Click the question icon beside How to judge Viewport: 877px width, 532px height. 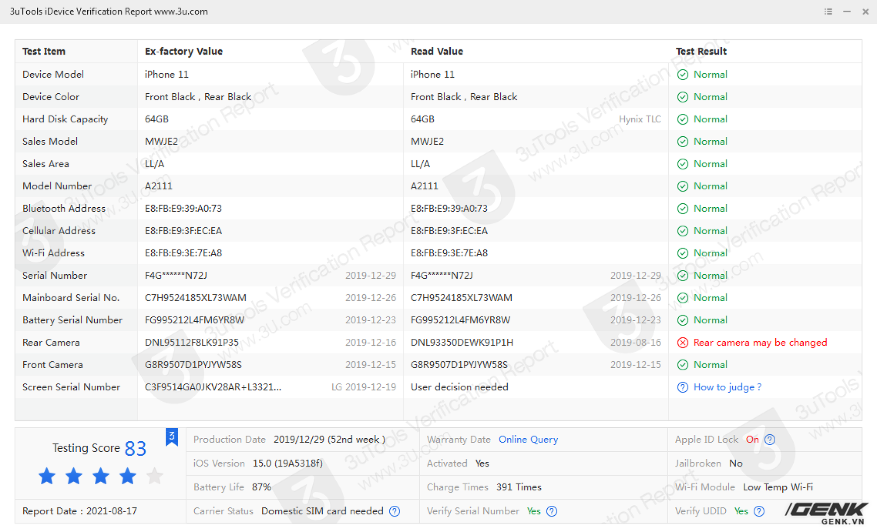[682, 387]
